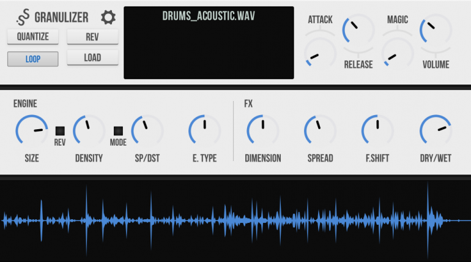This screenshot has height=262, width=471.
Task: Click the DIMENSION effect knob
Action: (x=263, y=131)
